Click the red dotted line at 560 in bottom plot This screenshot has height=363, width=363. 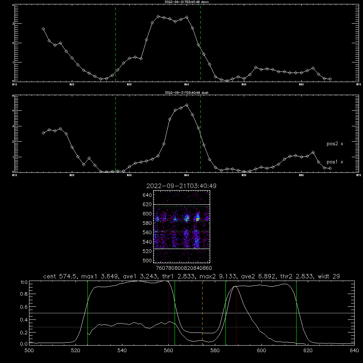coord(168,313)
